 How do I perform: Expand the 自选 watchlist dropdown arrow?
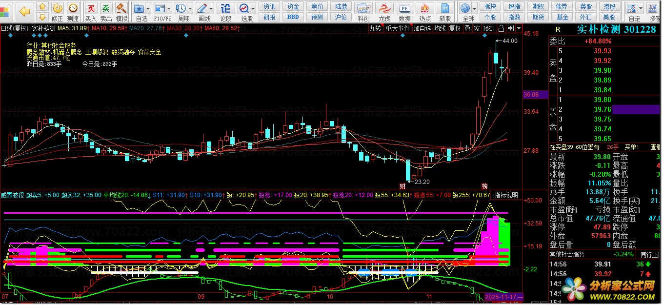(149, 8)
